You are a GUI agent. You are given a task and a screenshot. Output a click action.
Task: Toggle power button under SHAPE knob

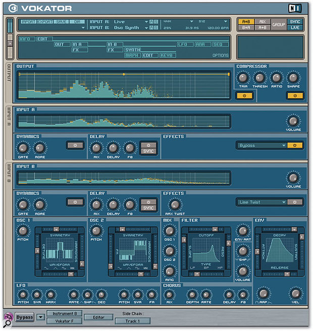295,96
